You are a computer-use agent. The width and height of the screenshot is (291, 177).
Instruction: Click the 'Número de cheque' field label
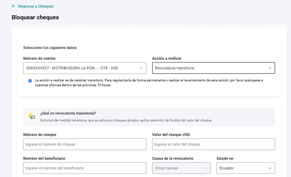coord(40,135)
